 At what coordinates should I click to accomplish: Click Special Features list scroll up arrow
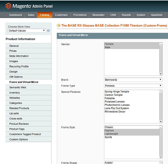[161, 92]
